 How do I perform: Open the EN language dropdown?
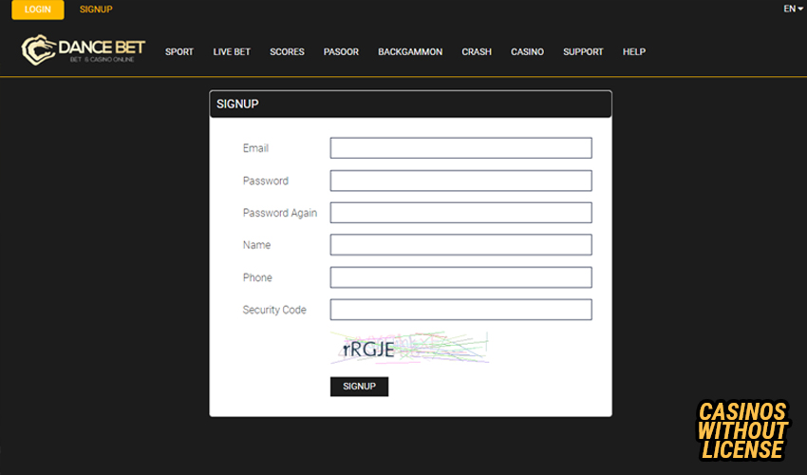[793, 9]
